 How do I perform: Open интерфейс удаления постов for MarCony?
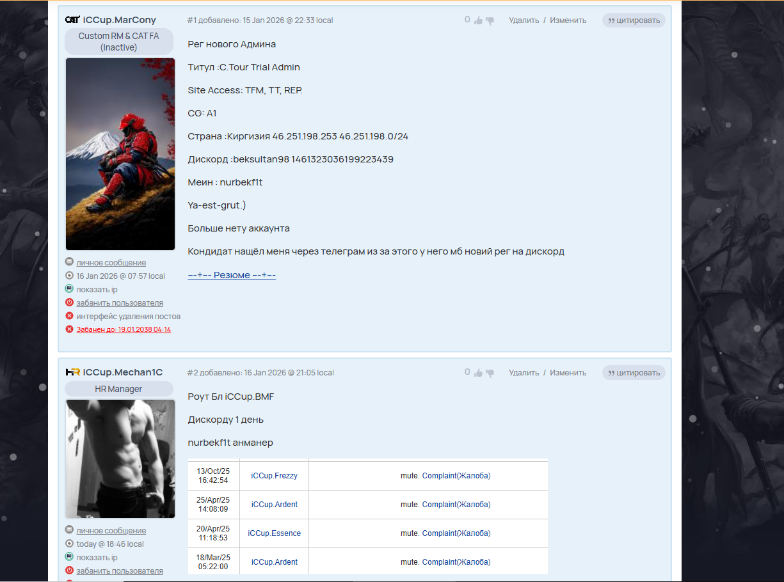128,317
